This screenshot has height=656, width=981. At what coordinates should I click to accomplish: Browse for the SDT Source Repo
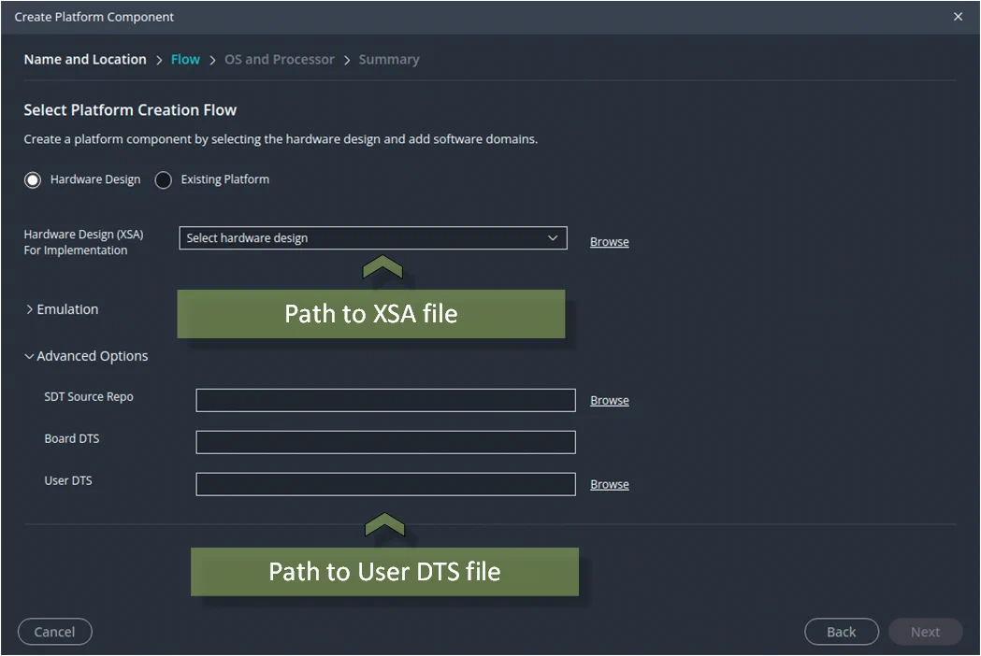(x=610, y=400)
